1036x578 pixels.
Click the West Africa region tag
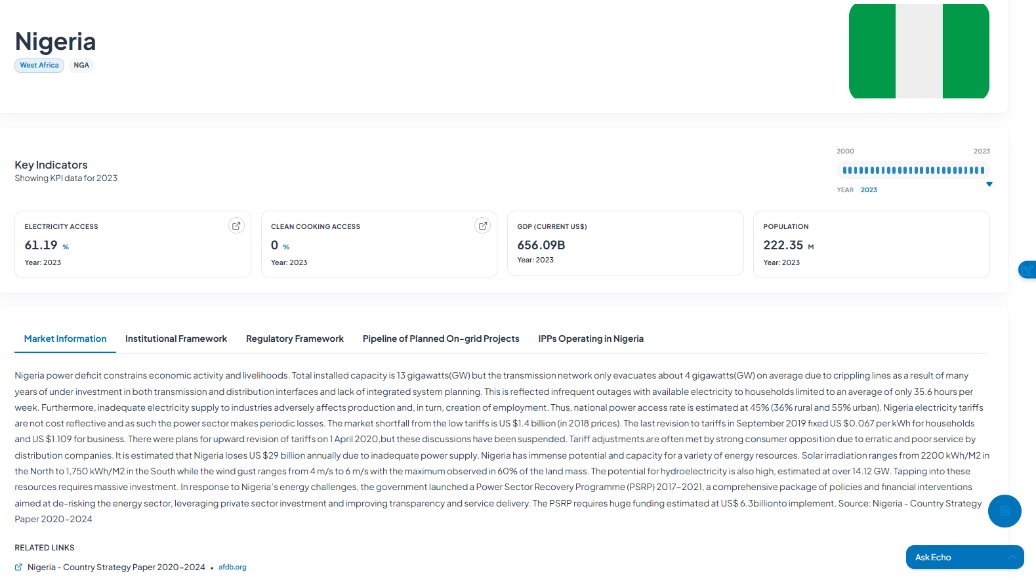[39, 65]
